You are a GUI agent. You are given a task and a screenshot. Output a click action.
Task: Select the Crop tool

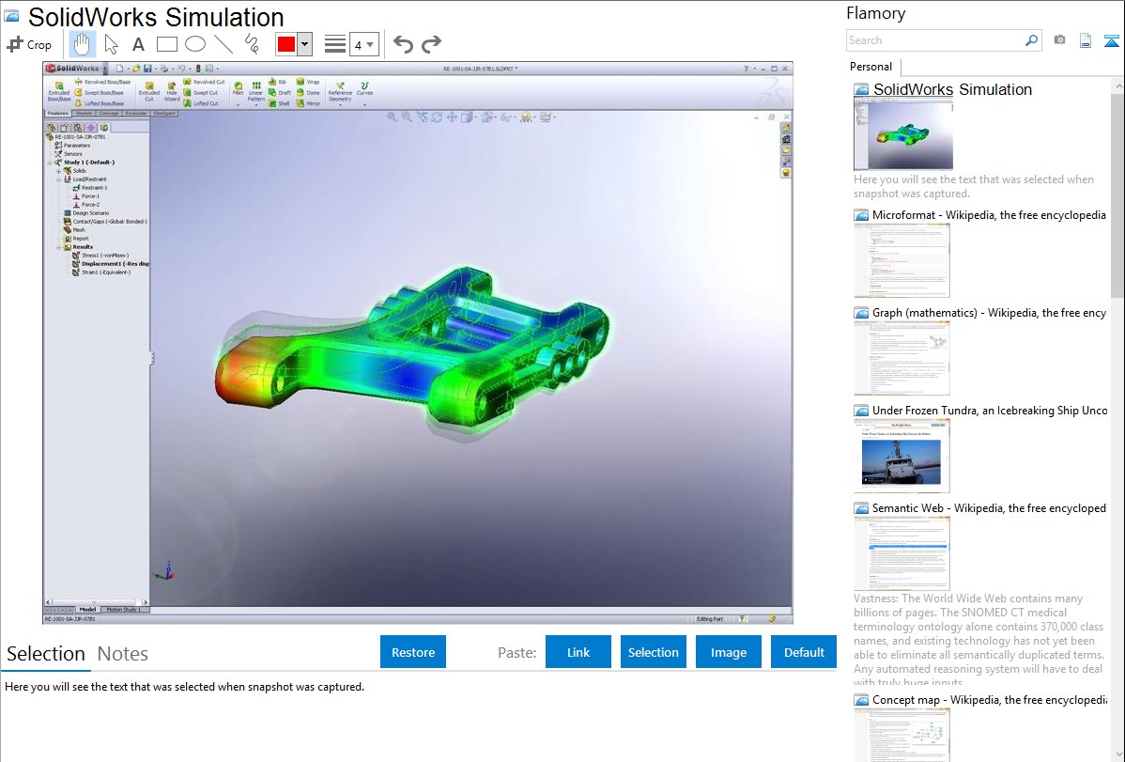coord(29,44)
